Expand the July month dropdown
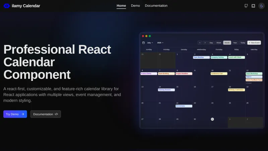The width and height of the screenshot is (268, 151). click(x=150, y=43)
